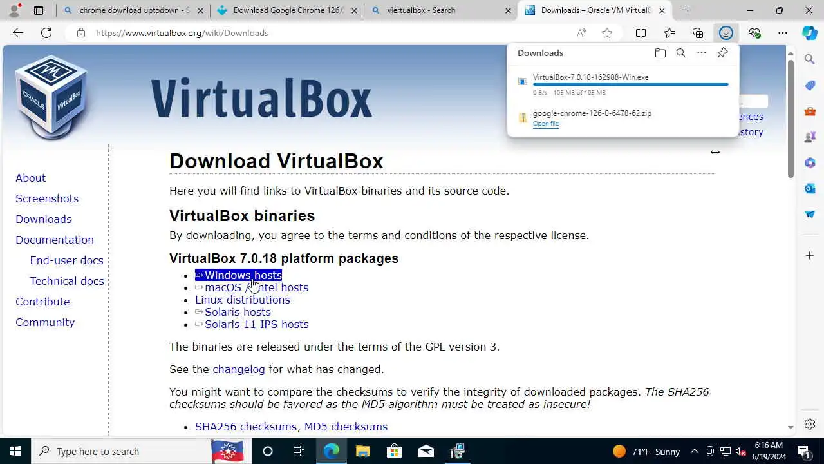
Task: Open the changelog link
Action: click(239, 369)
